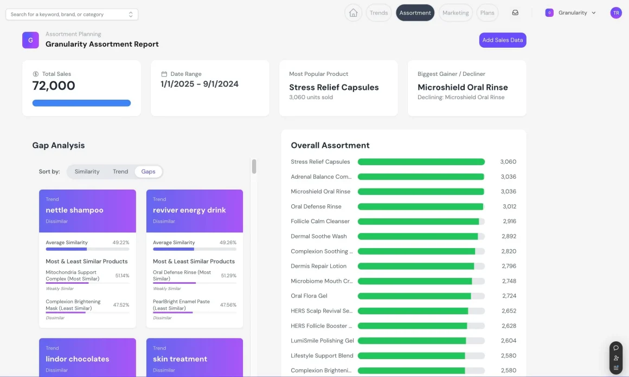This screenshot has width=629, height=377.
Task: Select the Gaps sort option
Action: coord(148,172)
